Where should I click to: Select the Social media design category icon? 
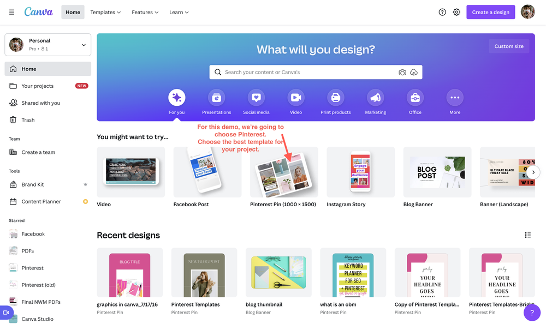[x=256, y=97]
